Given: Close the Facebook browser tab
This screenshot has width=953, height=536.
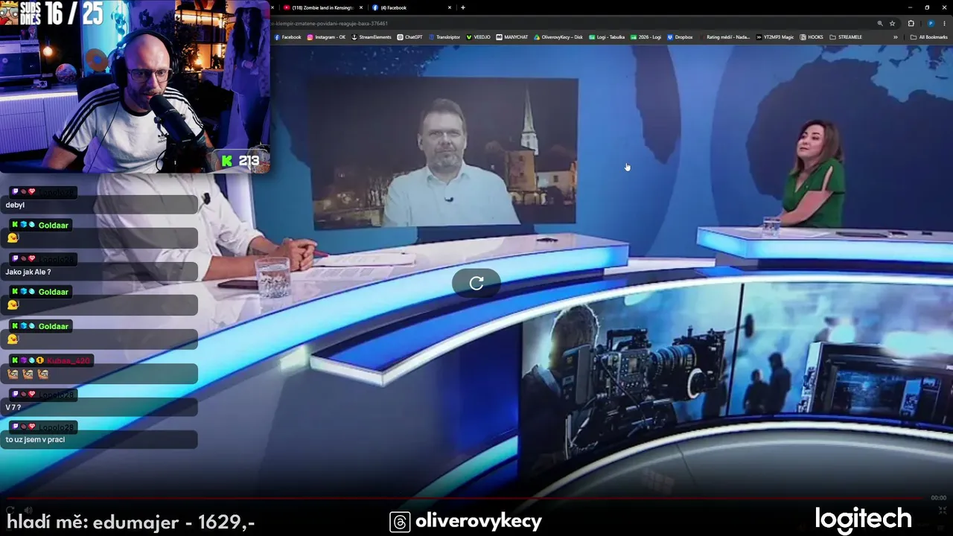Looking at the screenshot, I should 449,7.
